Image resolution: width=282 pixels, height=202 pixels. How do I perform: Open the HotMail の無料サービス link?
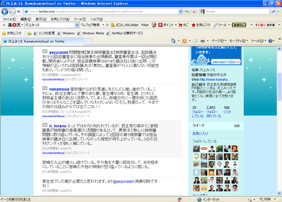tap(125, 33)
